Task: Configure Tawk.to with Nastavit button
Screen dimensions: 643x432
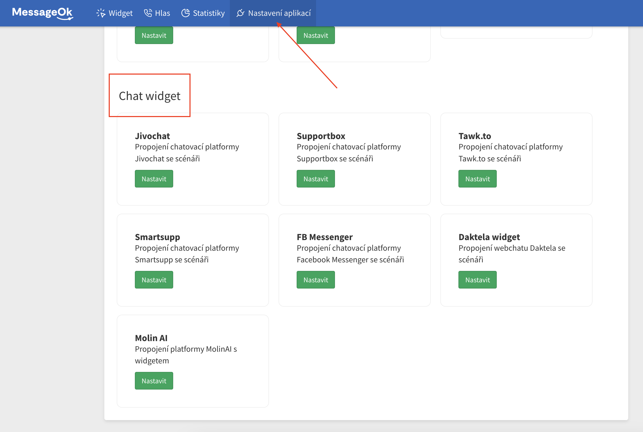Action: (477, 179)
